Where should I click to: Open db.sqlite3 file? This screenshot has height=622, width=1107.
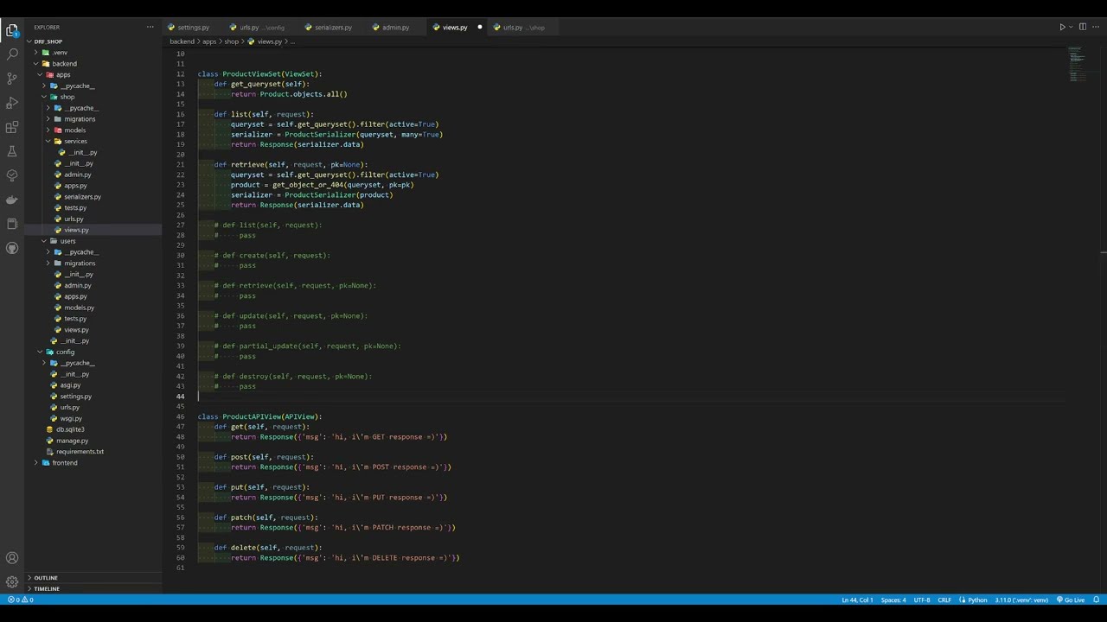point(70,429)
